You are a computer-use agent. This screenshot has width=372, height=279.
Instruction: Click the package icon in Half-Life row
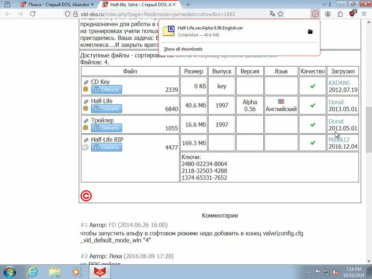point(86,108)
